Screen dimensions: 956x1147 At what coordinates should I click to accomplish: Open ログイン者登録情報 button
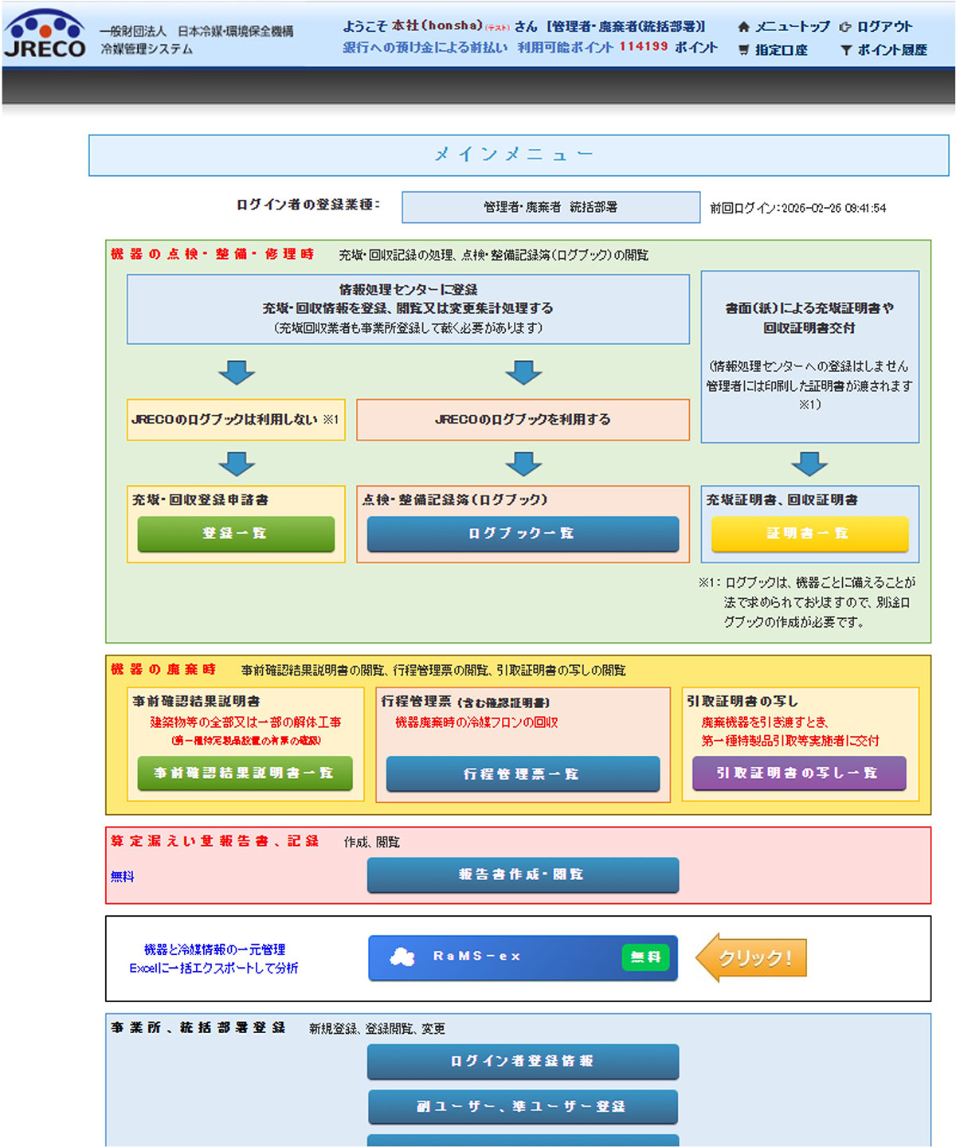tap(523, 1061)
